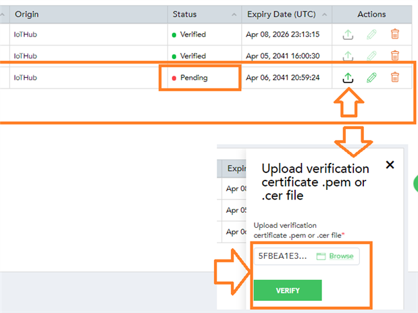The image size is (418, 313).
Task: Browse for a certificate file
Action: [x=336, y=256]
